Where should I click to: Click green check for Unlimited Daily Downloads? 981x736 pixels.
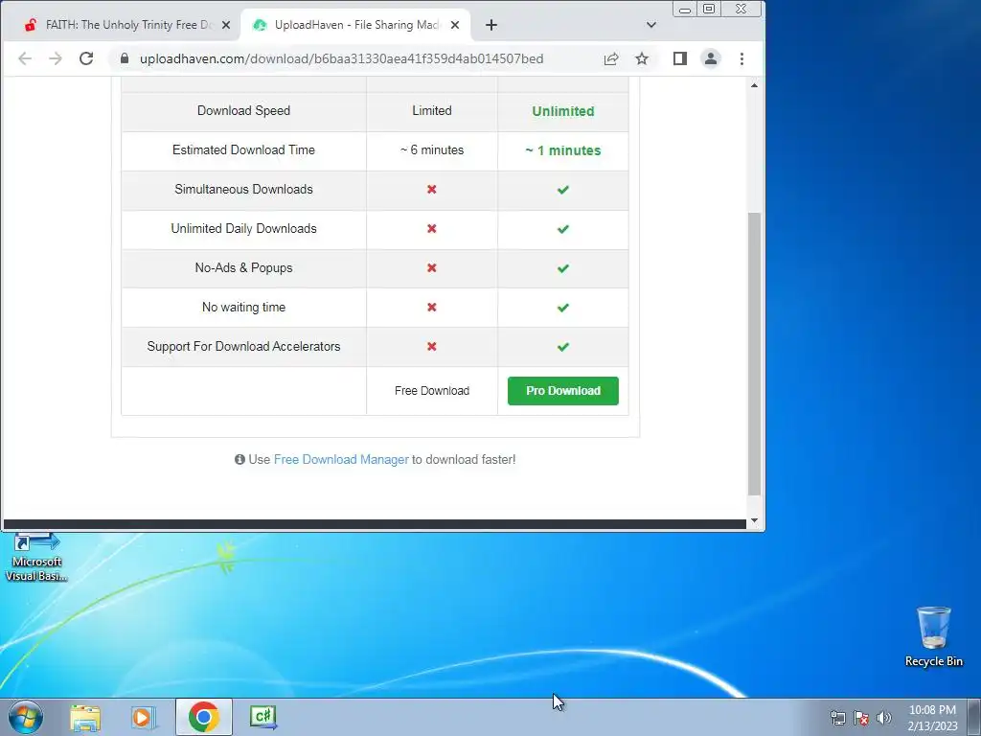tap(563, 229)
